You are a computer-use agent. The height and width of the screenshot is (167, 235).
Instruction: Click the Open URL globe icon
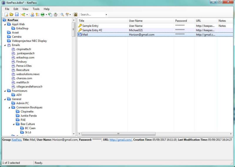coord(43,14)
